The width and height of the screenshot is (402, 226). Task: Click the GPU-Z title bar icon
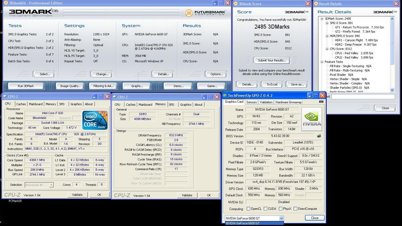coord(225,95)
